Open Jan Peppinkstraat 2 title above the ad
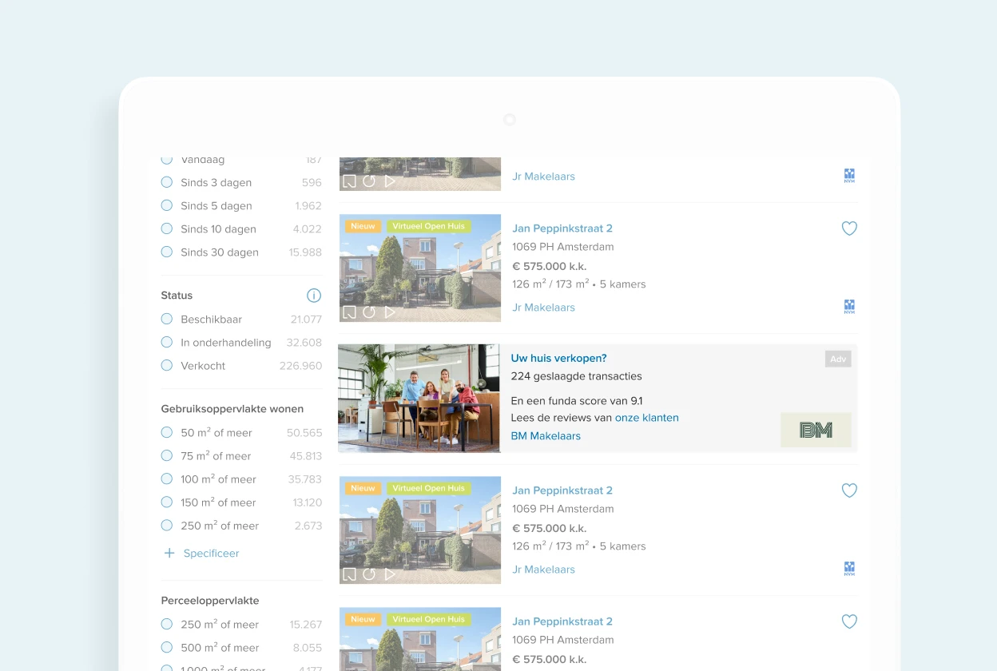997x671 pixels. [x=562, y=228]
